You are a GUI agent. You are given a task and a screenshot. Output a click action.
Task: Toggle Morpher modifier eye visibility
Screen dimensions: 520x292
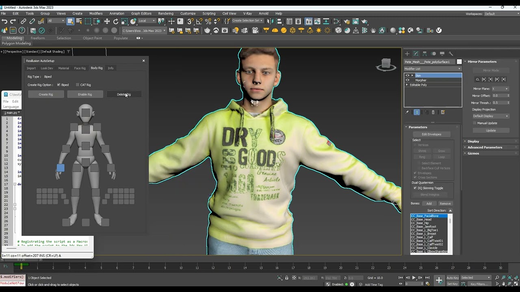407,80
